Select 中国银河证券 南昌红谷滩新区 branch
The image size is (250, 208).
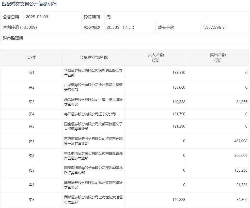93,156
